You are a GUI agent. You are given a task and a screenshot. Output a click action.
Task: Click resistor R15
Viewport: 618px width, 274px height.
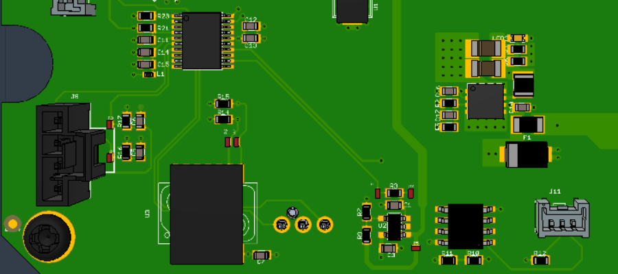point(223,103)
